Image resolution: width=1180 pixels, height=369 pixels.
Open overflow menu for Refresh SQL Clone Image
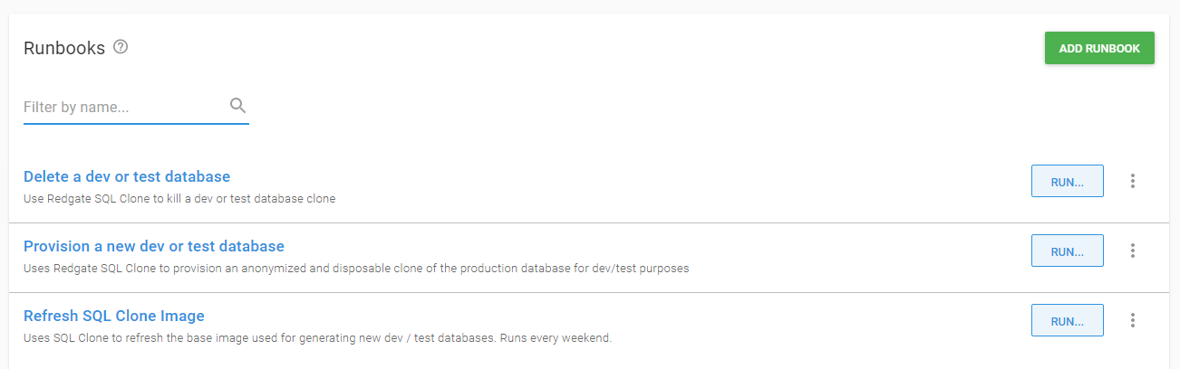click(x=1132, y=320)
